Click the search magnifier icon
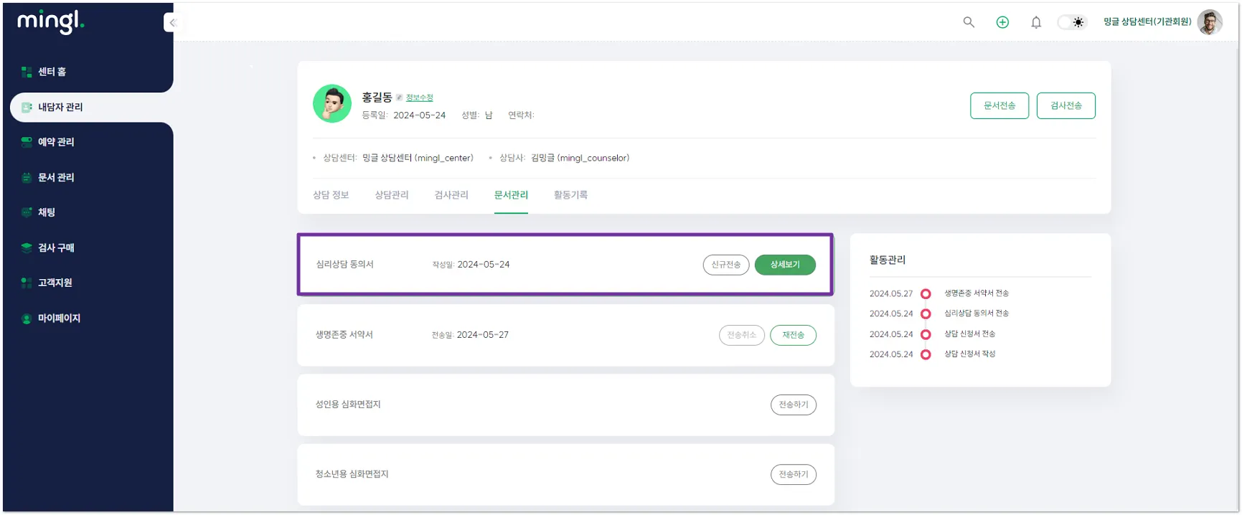This screenshot has width=1242, height=515. tap(969, 22)
